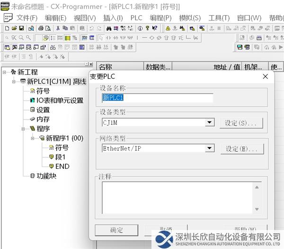Select 内存 item in project tree

tap(43, 119)
